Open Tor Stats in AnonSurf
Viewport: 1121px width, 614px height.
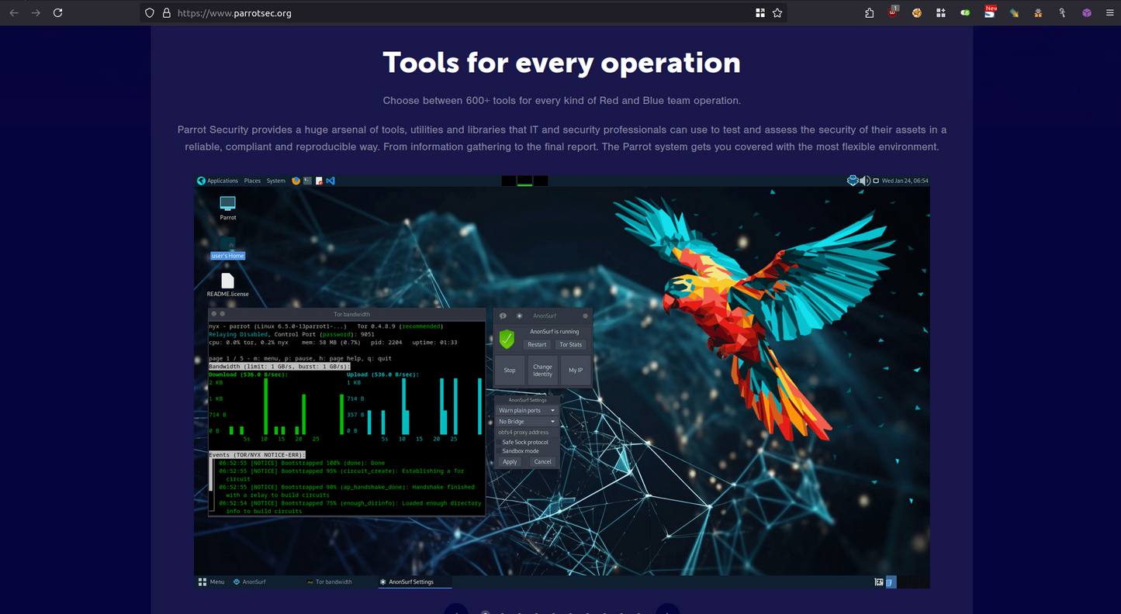coord(570,344)
